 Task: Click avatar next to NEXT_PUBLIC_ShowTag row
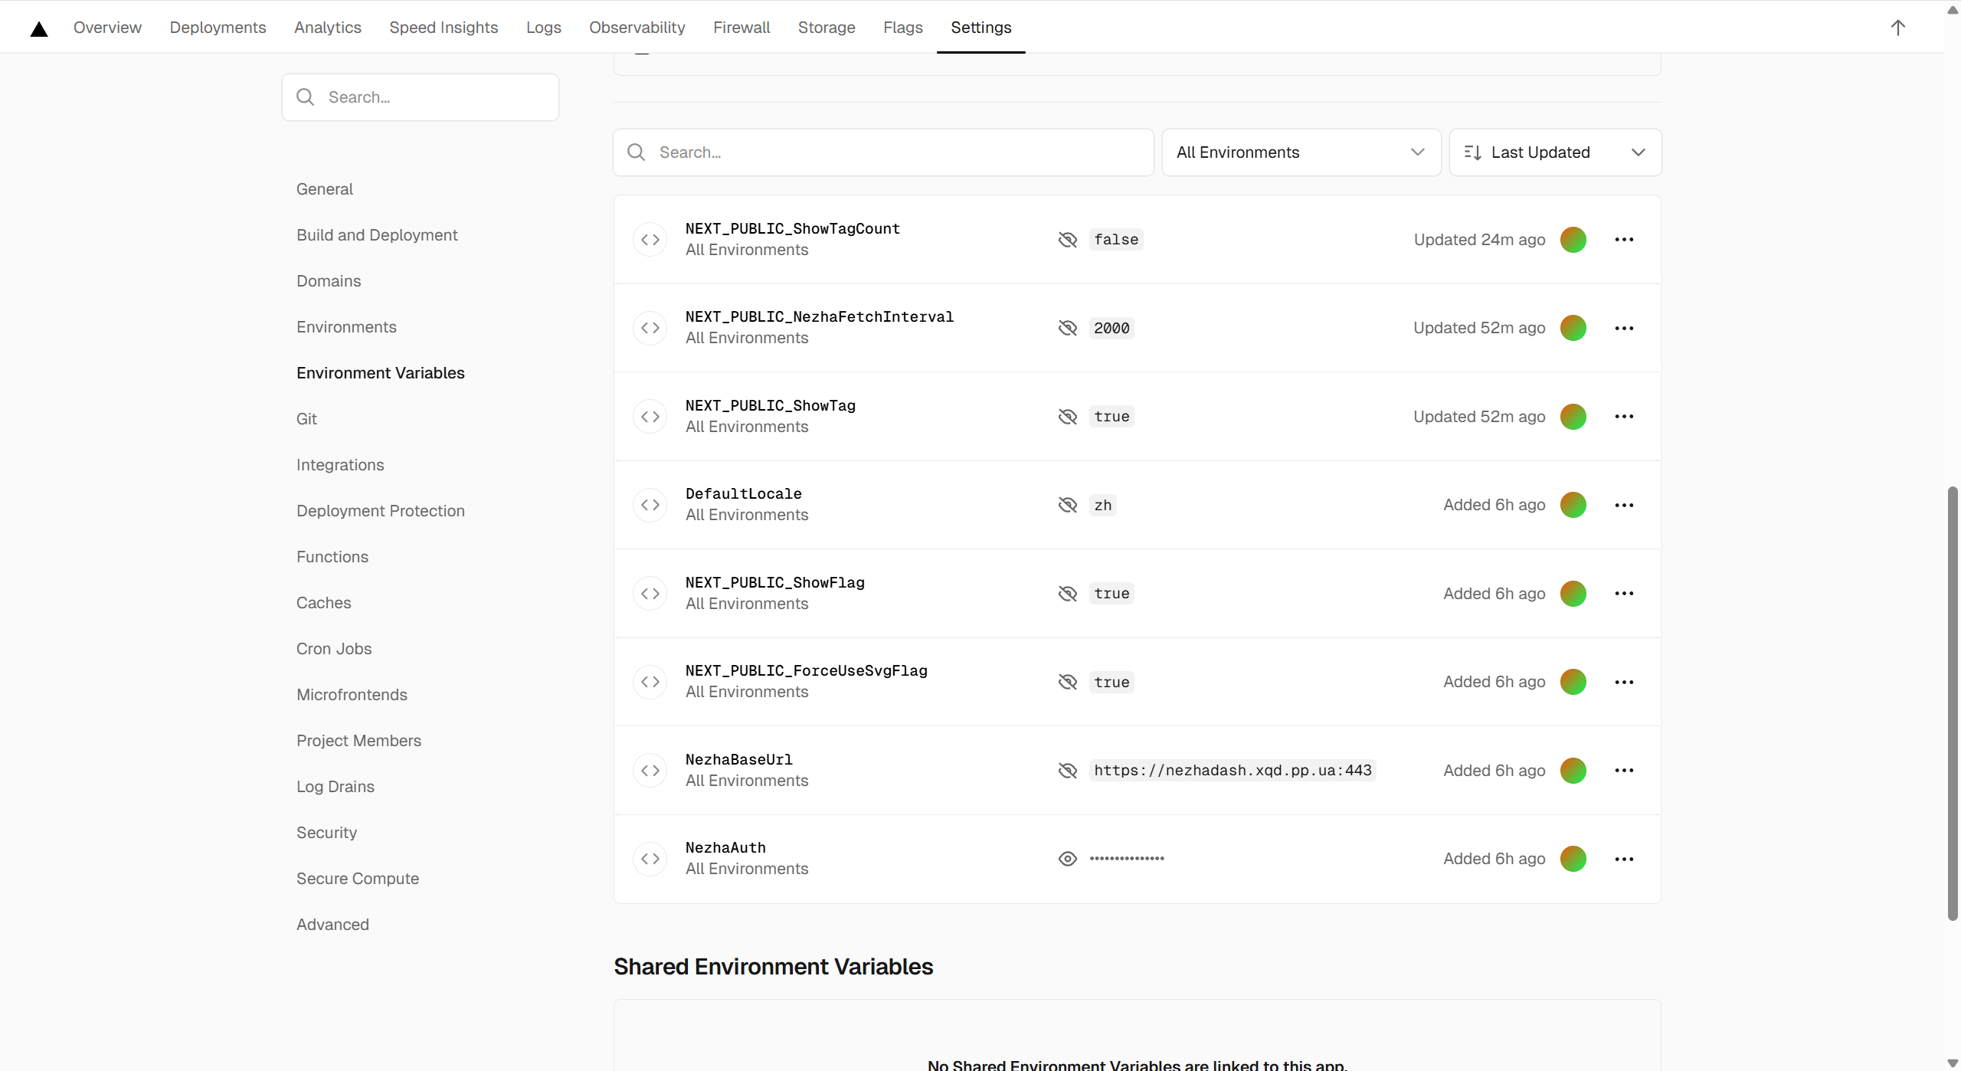click(x=1573, y=417)
